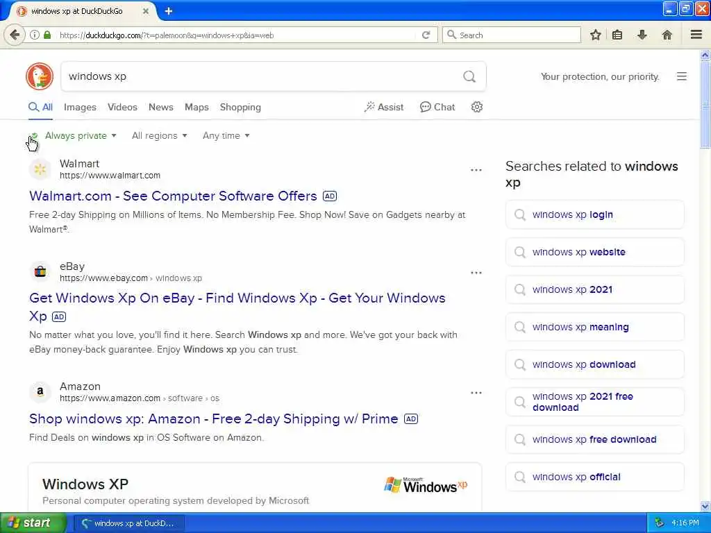The width and height of the screenshot is (711, 533).
Task: Expand All regions dropdown
Action: pyautogui.click(x=159, y=135)
